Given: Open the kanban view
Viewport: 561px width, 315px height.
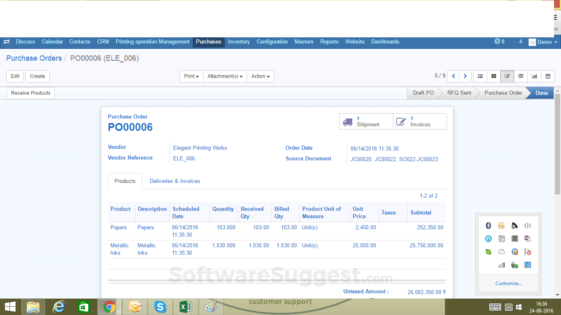Looking at the screenshot, I should 493,76.
